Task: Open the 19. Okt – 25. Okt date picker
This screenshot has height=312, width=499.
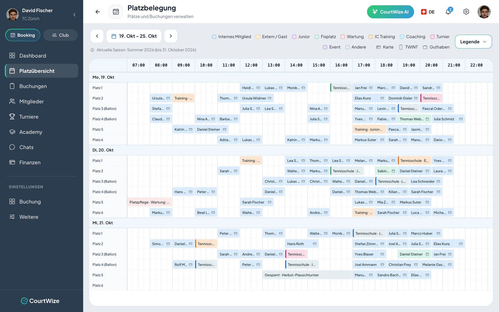Action: tap(134, 36)
